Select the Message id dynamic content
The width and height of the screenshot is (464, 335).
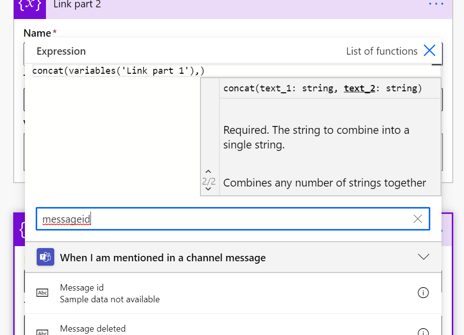click(82, 288)
